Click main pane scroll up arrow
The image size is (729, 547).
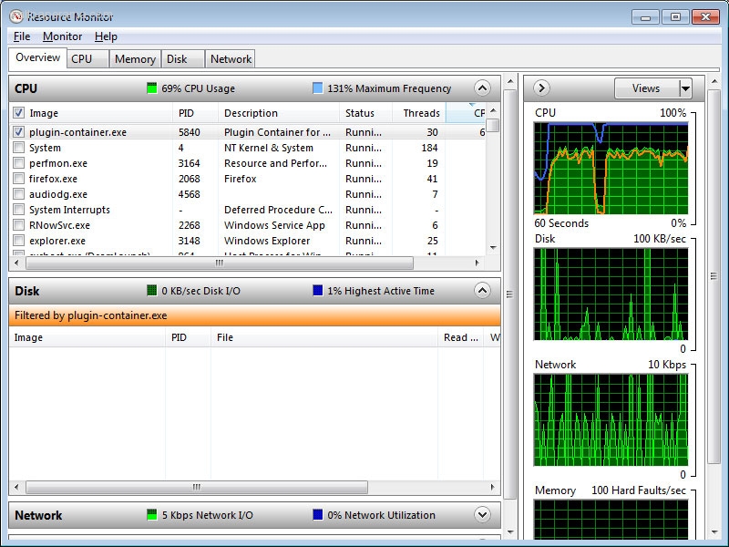(510, 82)
